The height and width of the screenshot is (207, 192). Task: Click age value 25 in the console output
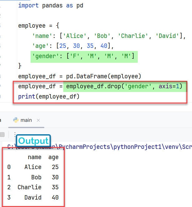tap(55, 167)
